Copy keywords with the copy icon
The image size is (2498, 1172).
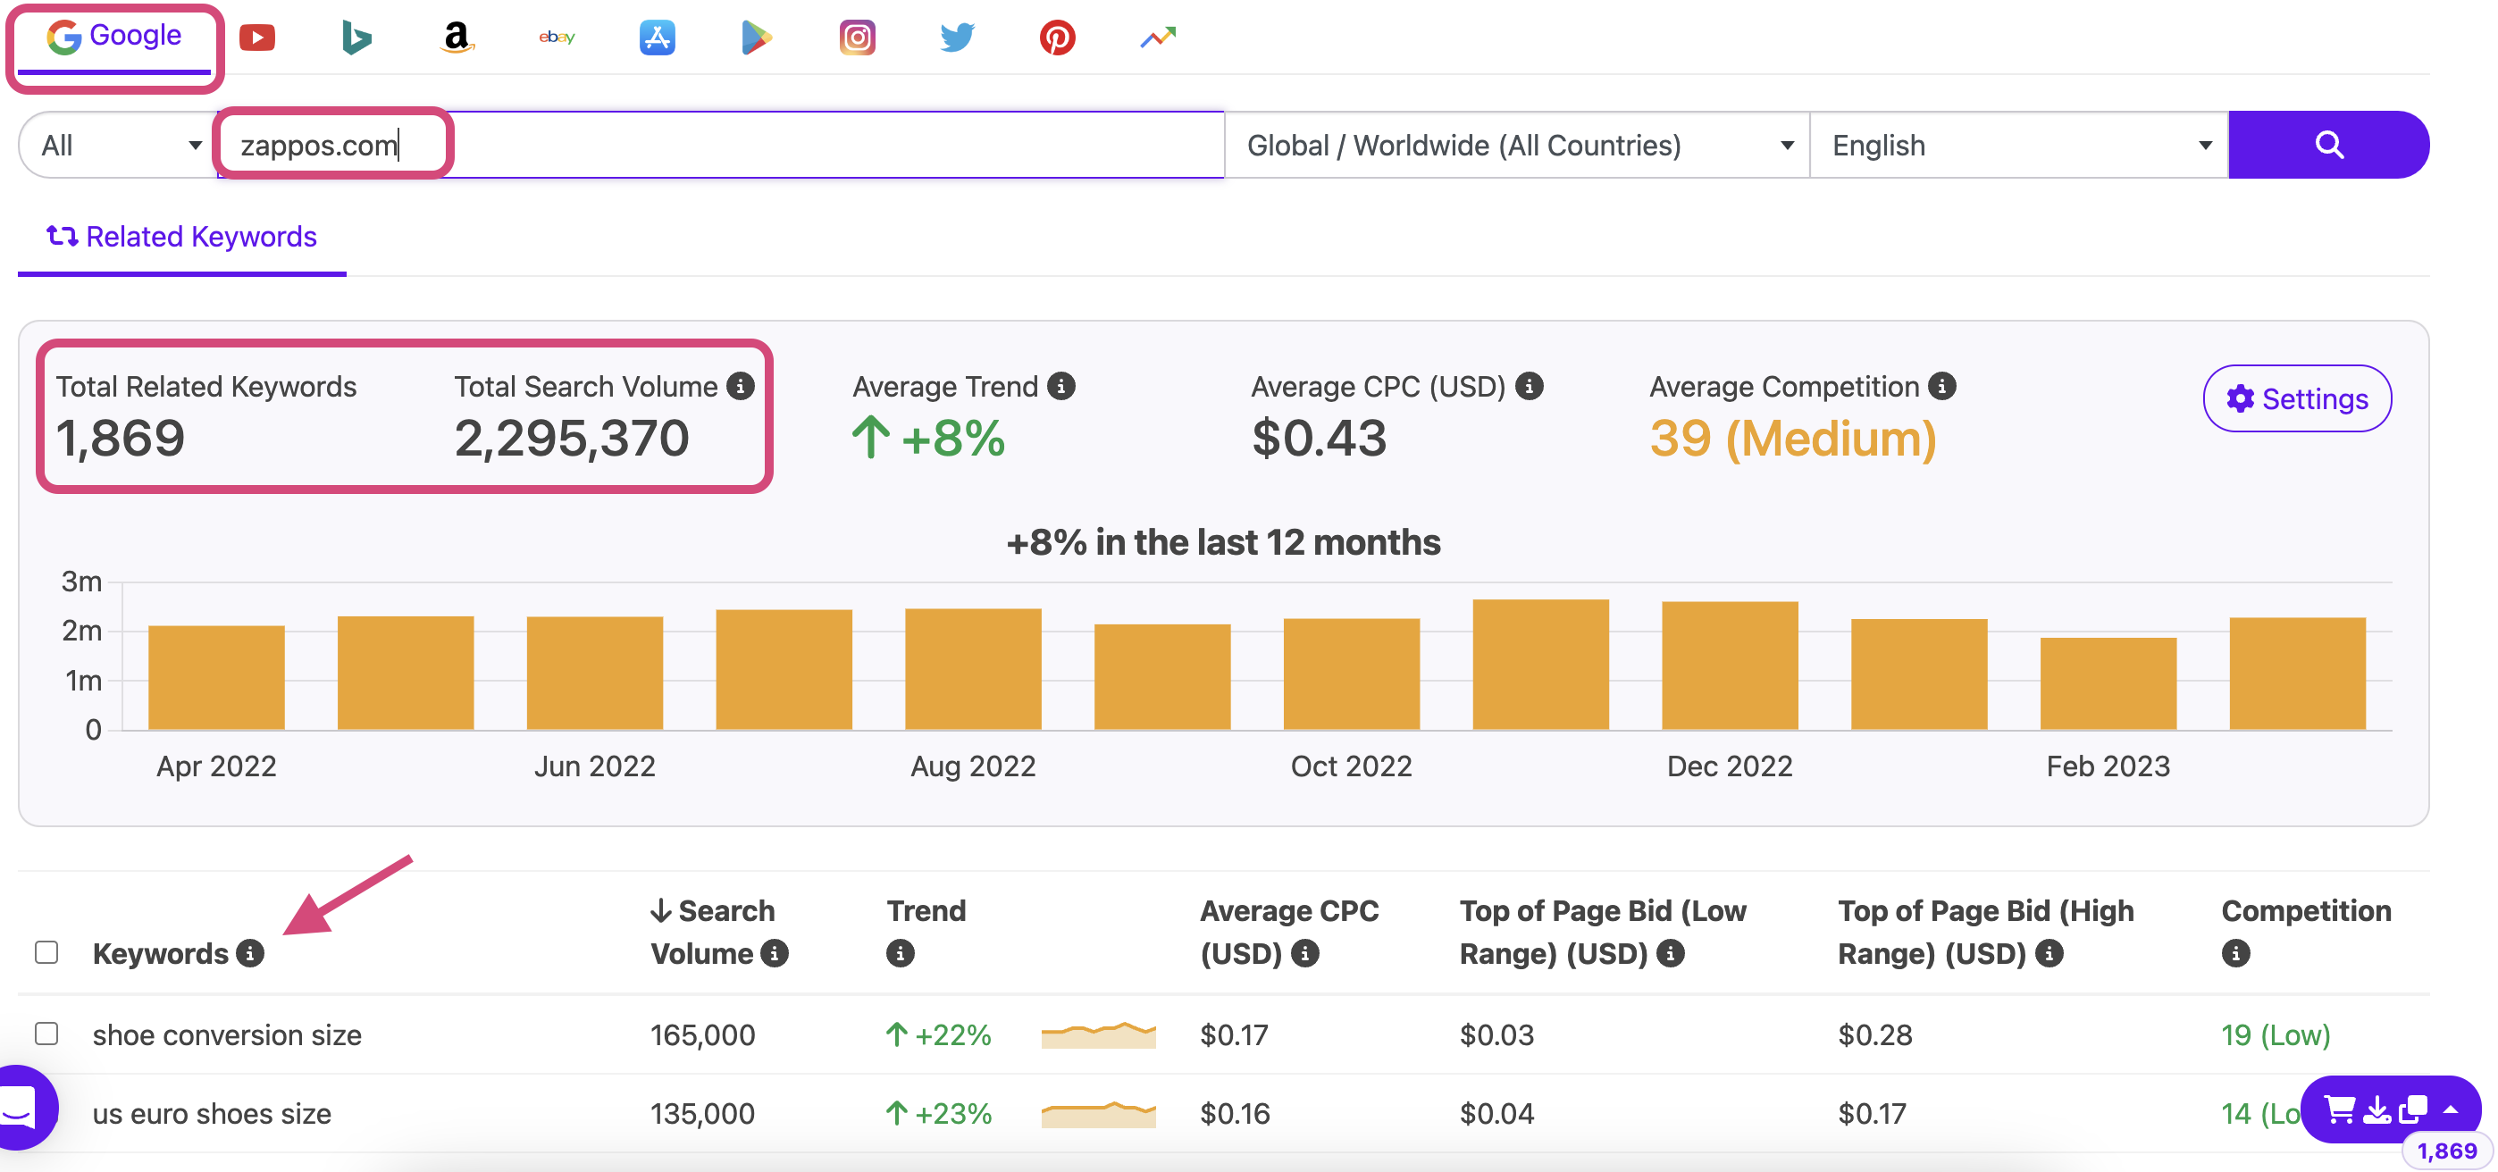coord(2412,1109)
